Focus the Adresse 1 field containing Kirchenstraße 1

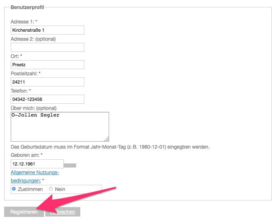pyautogui.click(x=47, y=30)
